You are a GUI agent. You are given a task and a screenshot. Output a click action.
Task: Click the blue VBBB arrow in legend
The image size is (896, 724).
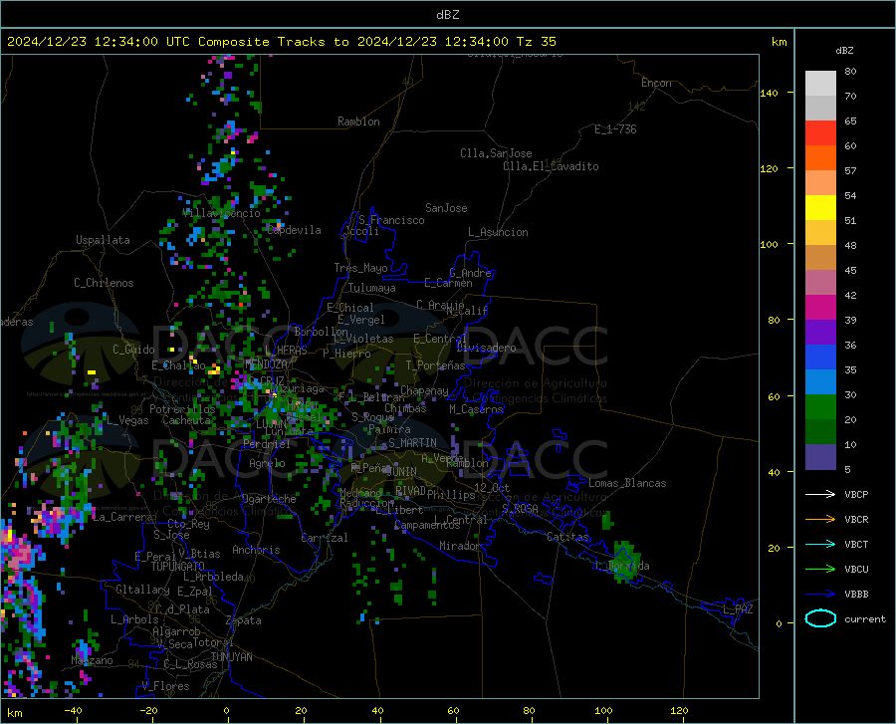[820, 595]
